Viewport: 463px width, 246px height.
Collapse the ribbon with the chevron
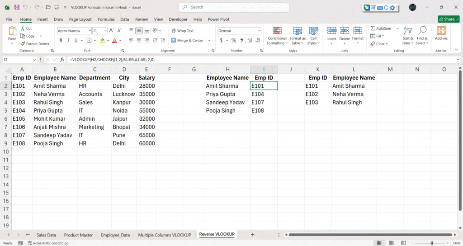point(457,50)
